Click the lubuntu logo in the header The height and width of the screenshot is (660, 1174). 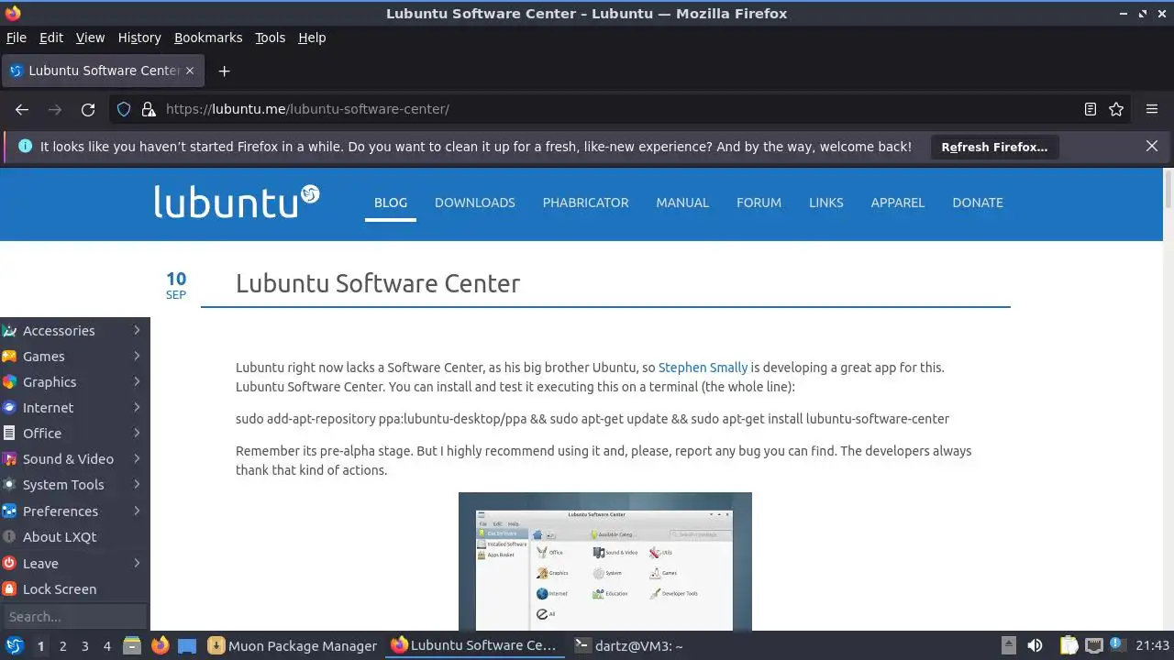click(237, 202)
